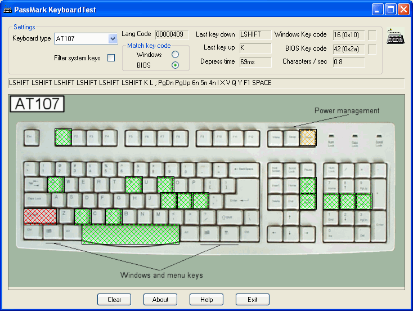Screen dimensions: 413x311
Task: Click the Characters per sec field
Action: click(x=349, y=62)
